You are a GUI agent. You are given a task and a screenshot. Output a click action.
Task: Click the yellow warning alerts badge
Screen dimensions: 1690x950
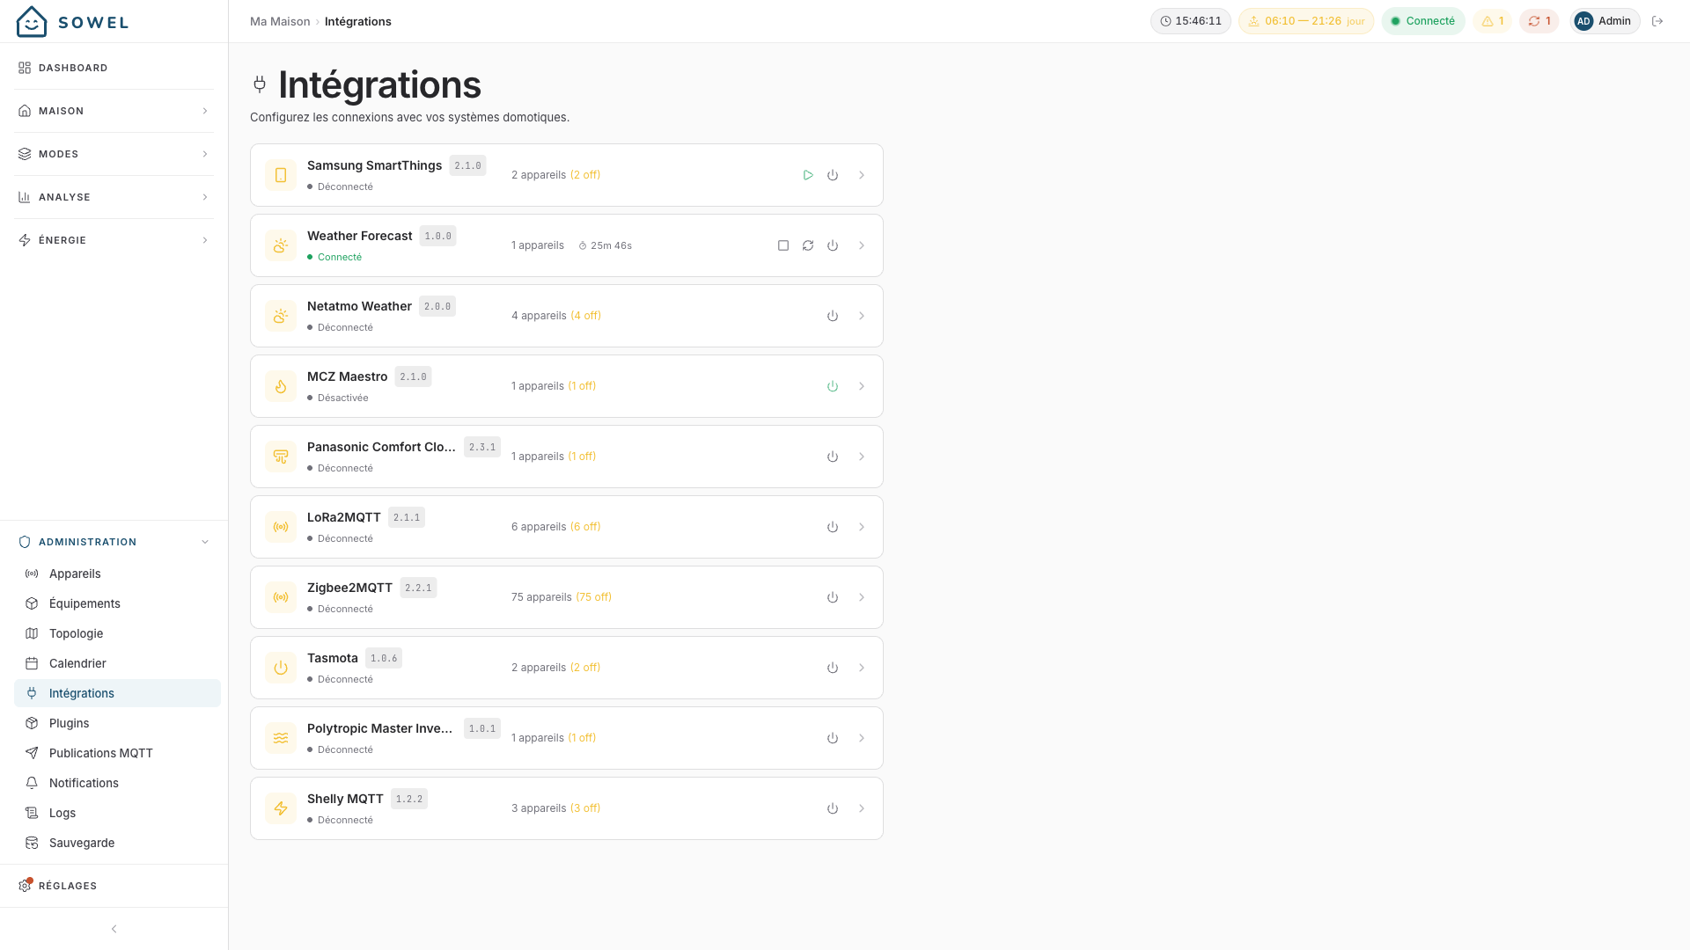1492,21
